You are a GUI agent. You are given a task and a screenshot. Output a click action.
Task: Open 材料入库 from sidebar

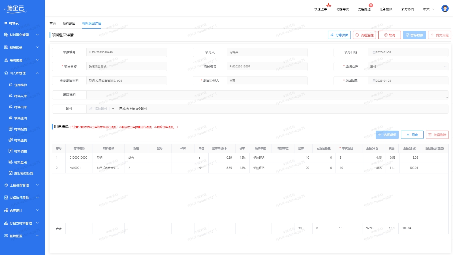[20, 96]
